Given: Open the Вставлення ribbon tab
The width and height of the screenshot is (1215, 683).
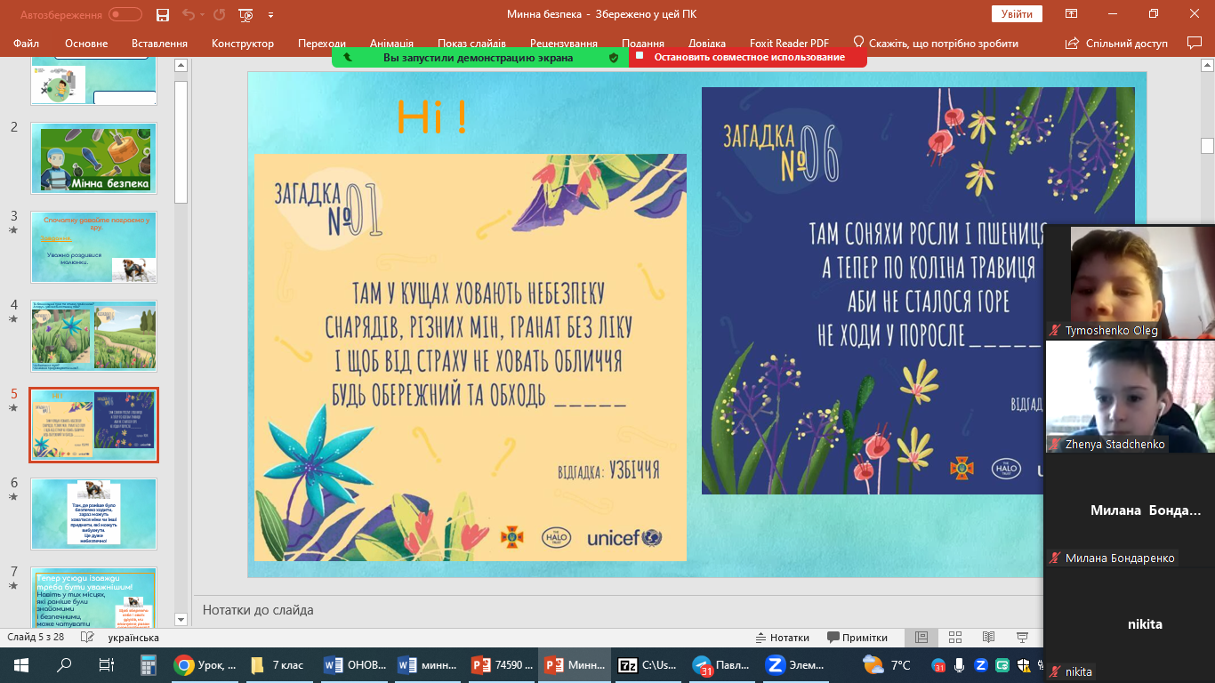Looking at the screenshot, I should pyautogui.click(x=159, y=44).
